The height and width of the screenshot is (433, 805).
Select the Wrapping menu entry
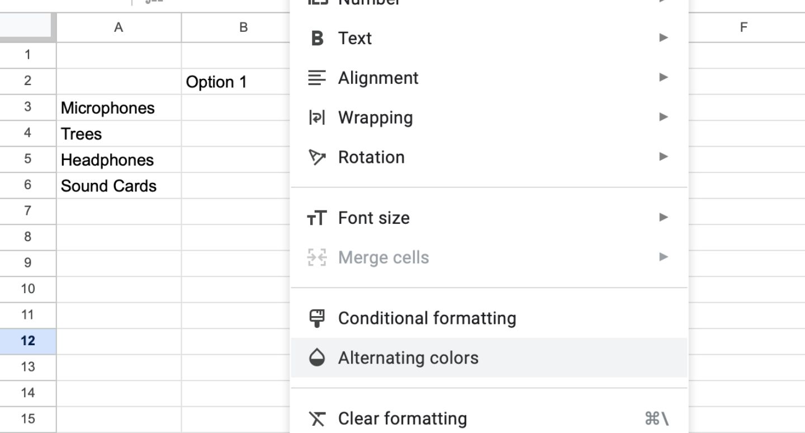pos(489,117)
